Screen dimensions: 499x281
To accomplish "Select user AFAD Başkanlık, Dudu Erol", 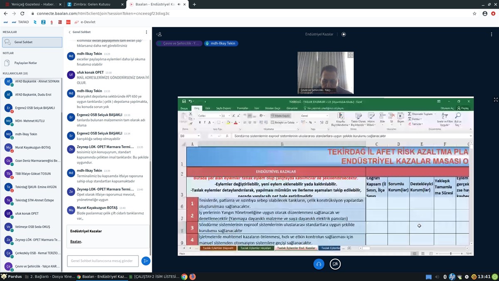I will pos(32,94).
